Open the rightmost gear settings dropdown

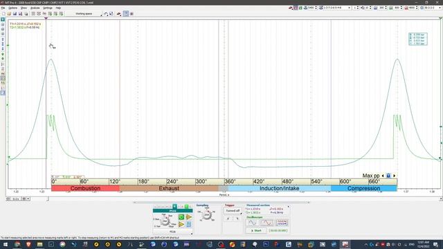[440, 8]
